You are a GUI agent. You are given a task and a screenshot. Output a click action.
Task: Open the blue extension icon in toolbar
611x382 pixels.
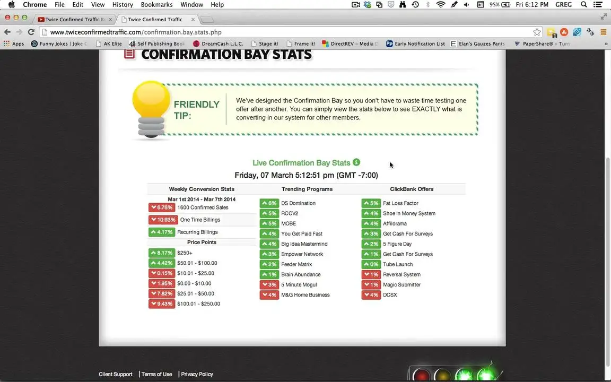577,32
